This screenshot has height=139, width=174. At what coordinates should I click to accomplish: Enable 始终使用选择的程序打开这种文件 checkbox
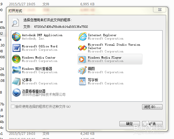pyautogui.click(x=13, y=106)
